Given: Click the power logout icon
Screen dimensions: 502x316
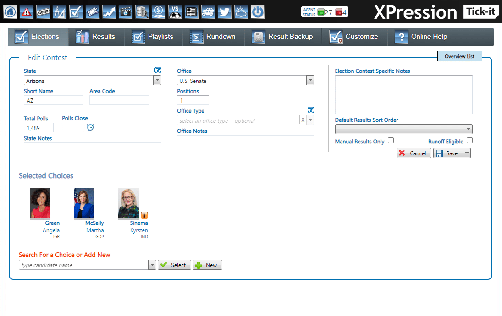Looking at the screenshot, I should [x=258, y=12].
